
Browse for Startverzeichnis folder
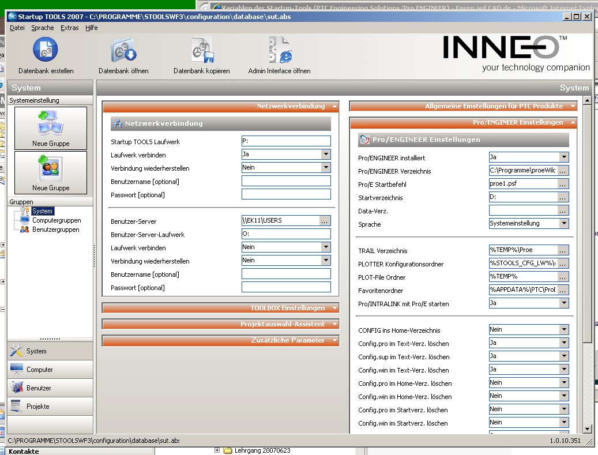tap(562, 197)
